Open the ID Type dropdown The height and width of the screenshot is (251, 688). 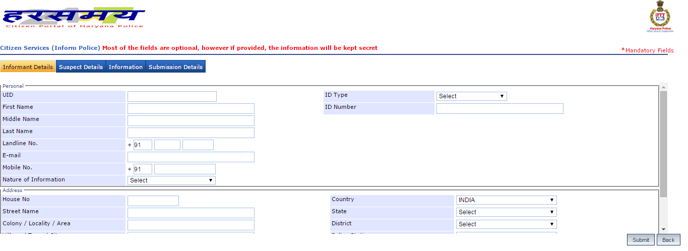coord(471,96)
